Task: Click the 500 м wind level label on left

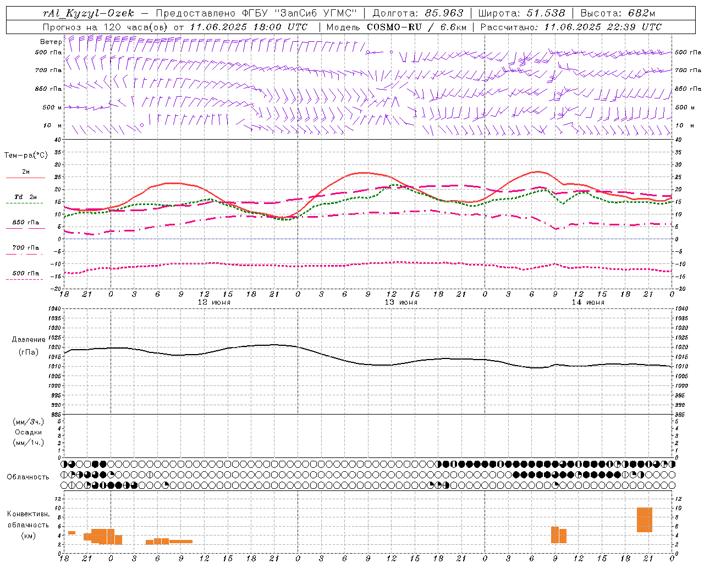Action: coord(52,107)
